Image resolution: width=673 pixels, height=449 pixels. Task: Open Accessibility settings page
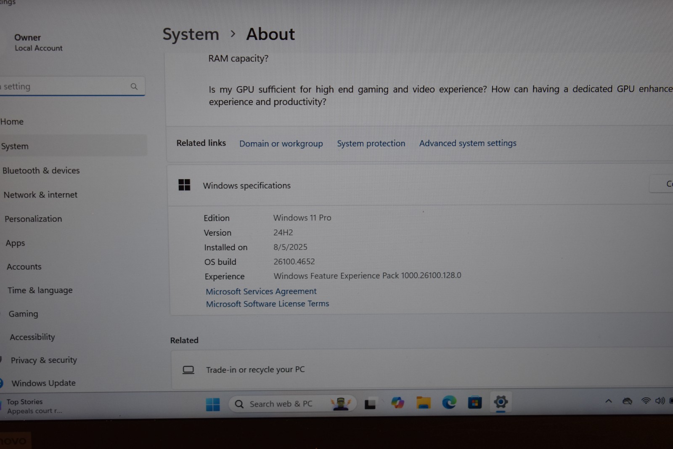[x=32, y=337]
